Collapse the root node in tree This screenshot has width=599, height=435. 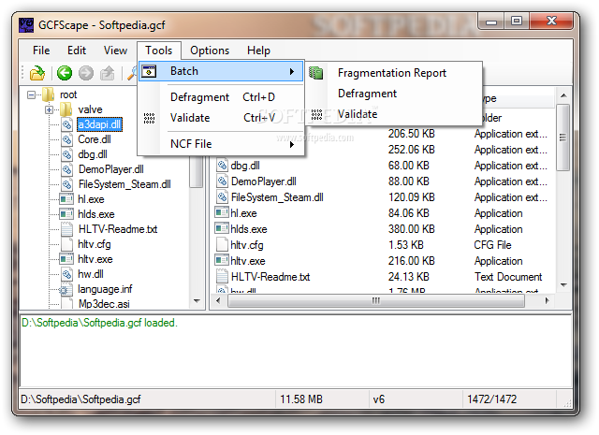[31, 94]
